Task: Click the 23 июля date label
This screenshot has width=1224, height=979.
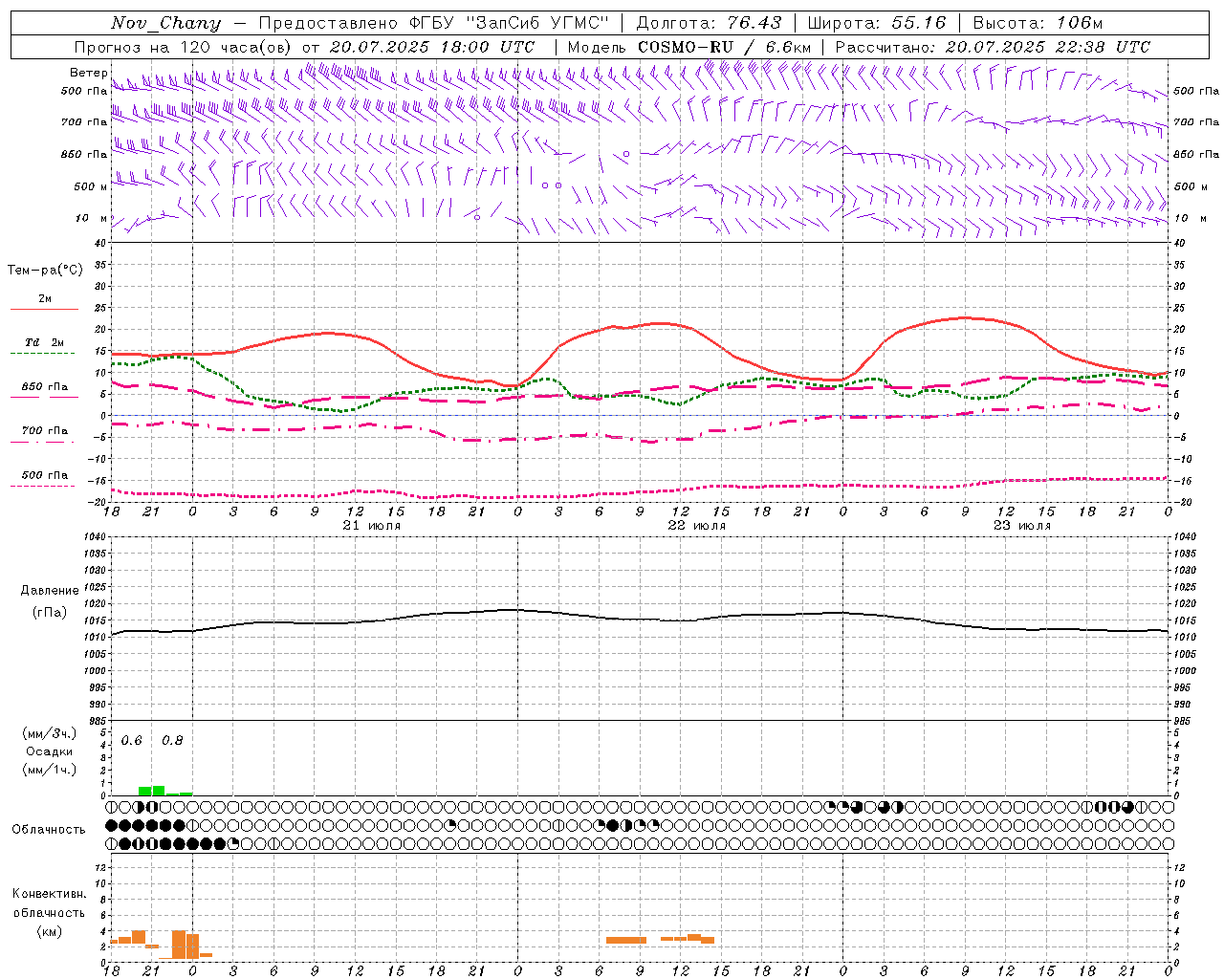Action: coord(1022,526)
